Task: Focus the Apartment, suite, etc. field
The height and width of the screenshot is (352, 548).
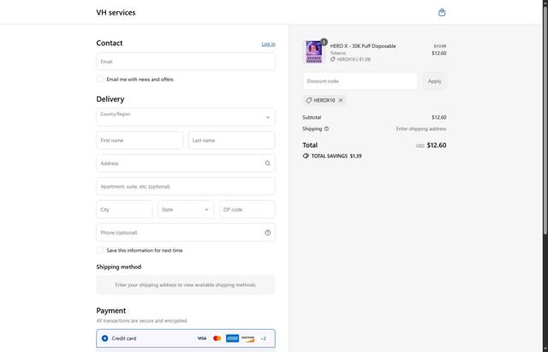Action: pyautogui.click(x=186, y=186)
